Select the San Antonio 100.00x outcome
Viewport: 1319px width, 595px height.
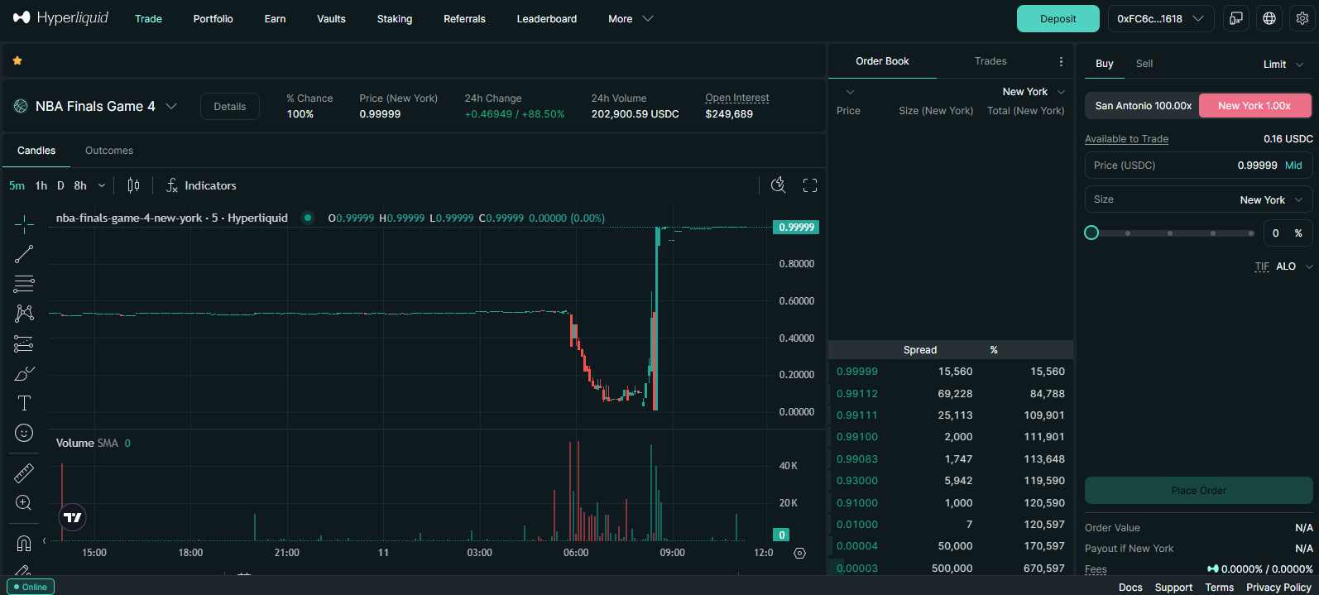[1143, 106]
